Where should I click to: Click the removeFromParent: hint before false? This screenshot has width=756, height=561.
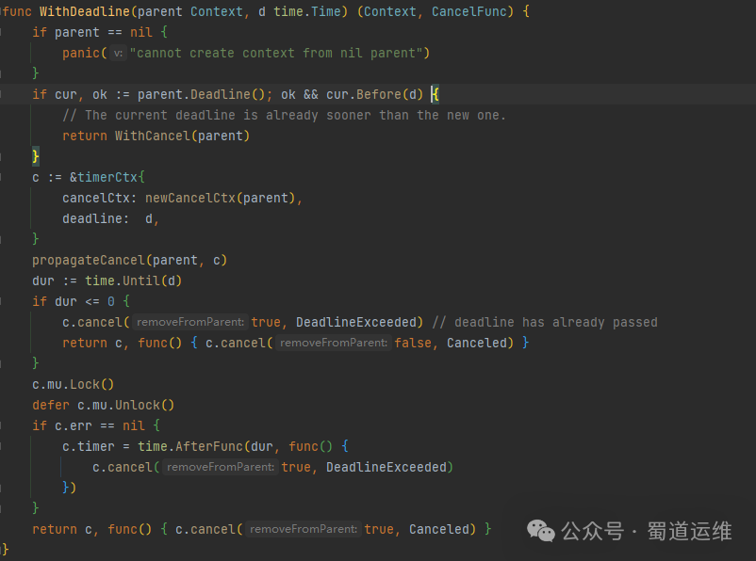tap(334, 343)
